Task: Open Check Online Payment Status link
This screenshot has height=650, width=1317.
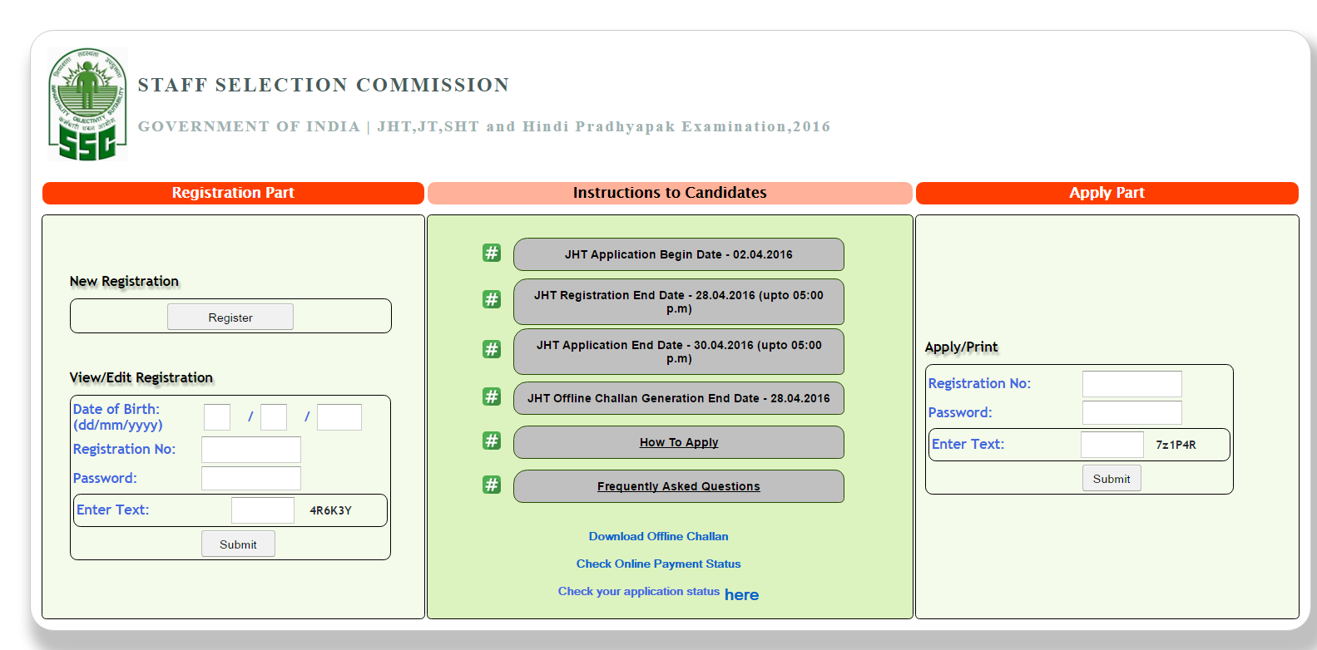Action: (659, 564)
